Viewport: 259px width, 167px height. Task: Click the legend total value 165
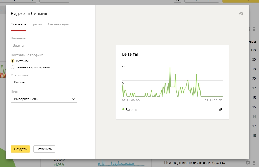220,110
